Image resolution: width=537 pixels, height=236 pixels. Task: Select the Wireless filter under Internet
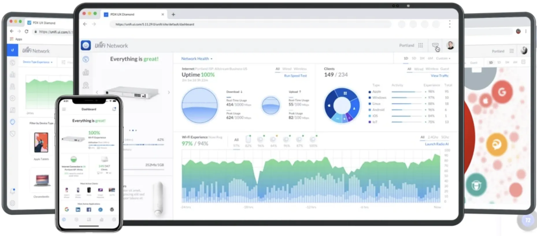(300, 69)
